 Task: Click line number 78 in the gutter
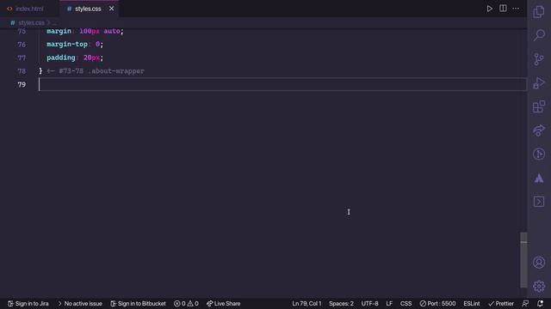22,71
